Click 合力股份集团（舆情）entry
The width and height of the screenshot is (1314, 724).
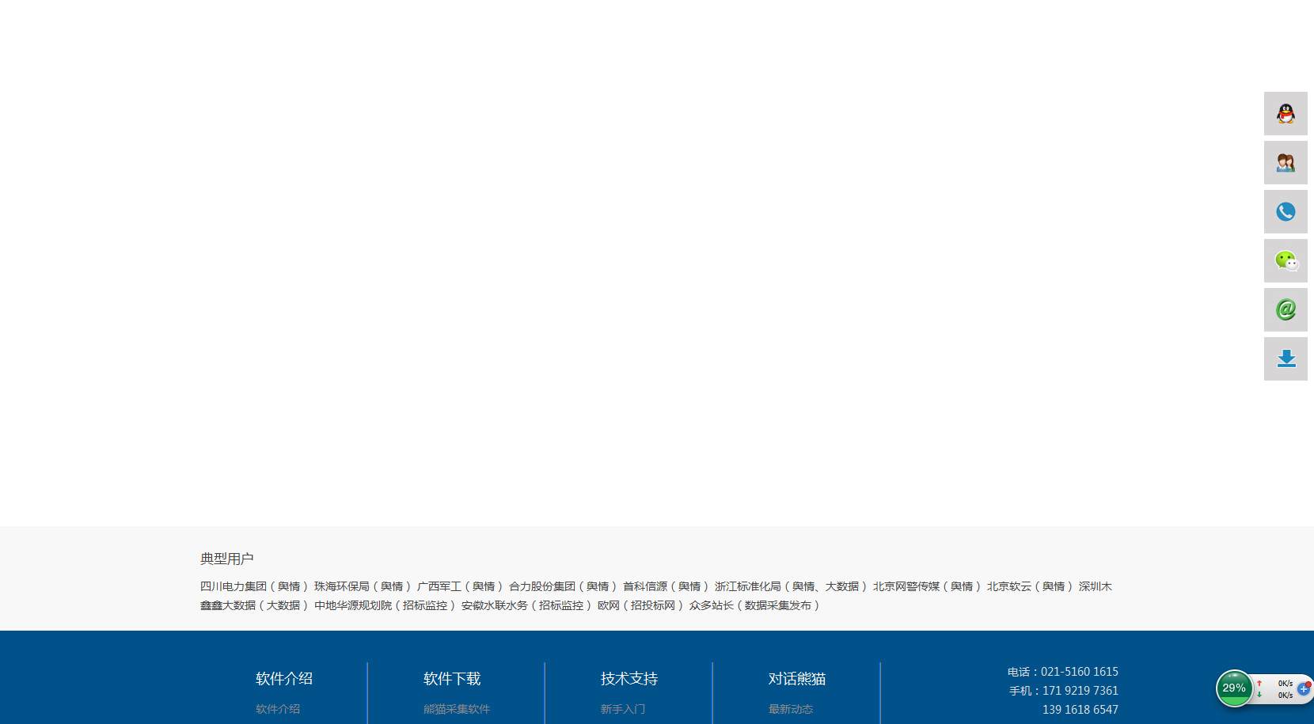[563, 586]
